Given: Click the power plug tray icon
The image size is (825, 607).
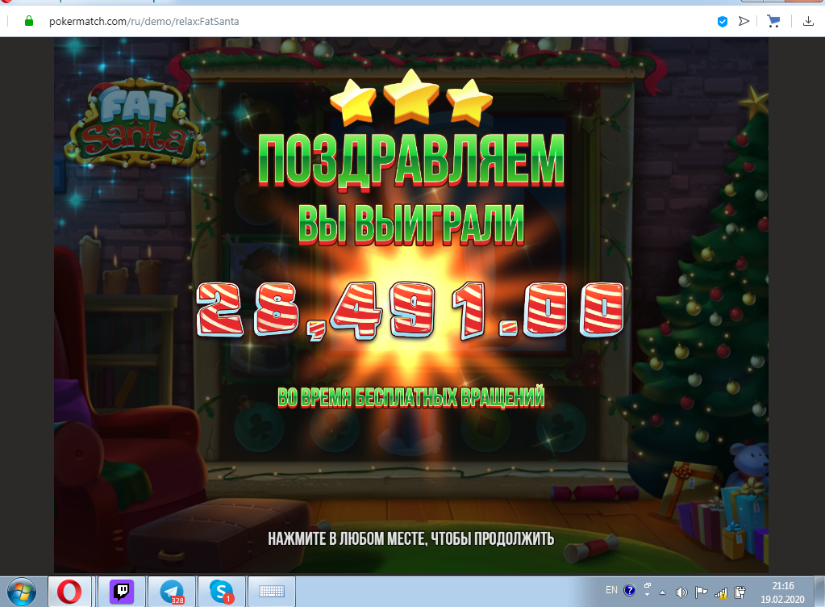Looking at the screenshot, I should 740,592.
